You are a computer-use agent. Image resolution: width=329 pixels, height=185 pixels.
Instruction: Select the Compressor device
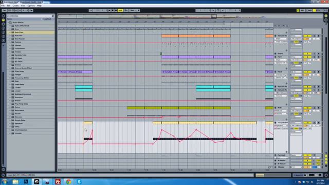tap(20, 49)
